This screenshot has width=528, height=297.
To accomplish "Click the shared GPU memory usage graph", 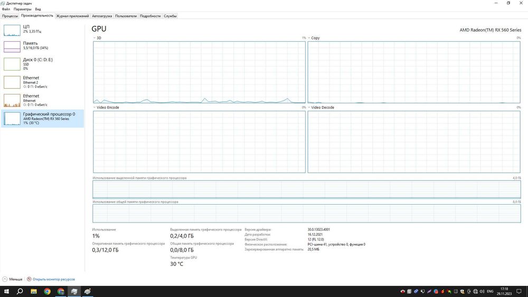I will [x=307, y=213].
